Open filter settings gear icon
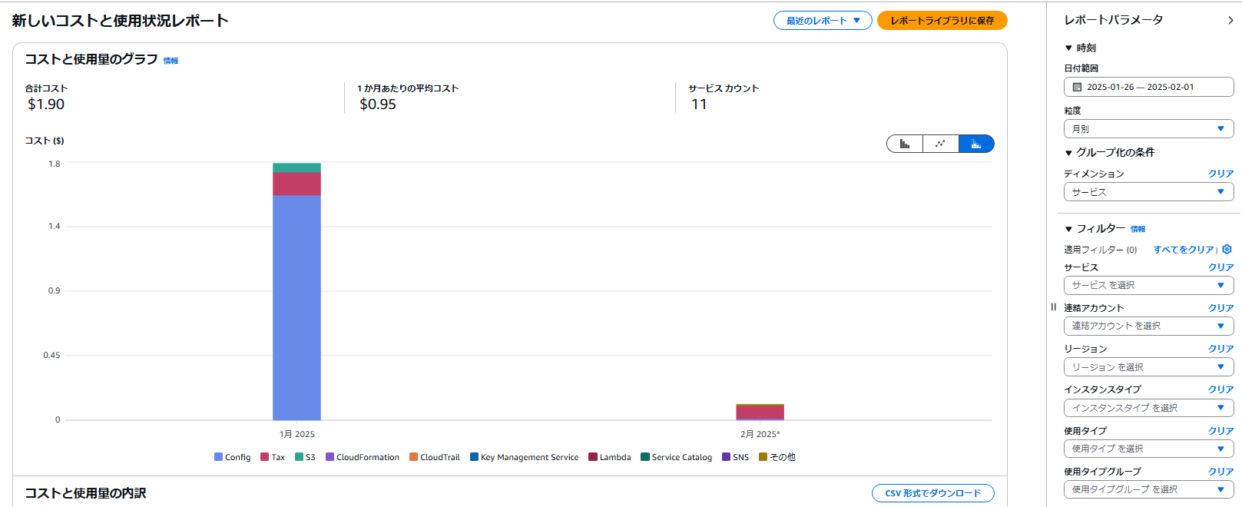1242x507 pixels. click(x=1227, y=249)
